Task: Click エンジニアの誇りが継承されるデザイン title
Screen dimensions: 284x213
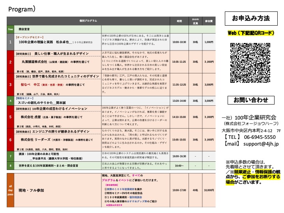Action: click(x=61, y=131)
